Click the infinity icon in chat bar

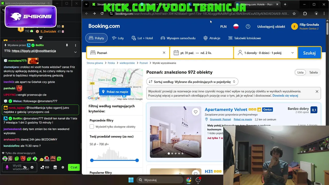click(x=47, y=167)
